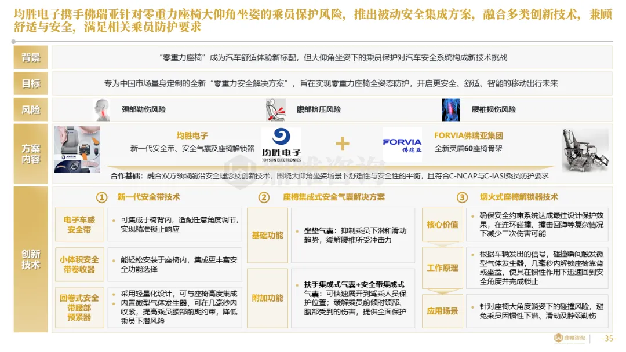Image resolution: width=626 pixels, height=352 pixels.
Task: Click the 颈部勒伤风险 label
Action: click(144, 109)
